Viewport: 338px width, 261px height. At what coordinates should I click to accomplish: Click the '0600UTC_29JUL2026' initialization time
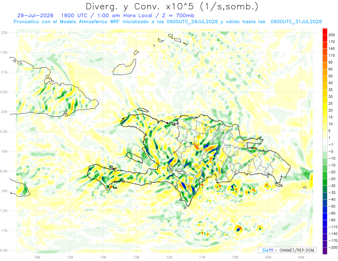pos(192,22)
